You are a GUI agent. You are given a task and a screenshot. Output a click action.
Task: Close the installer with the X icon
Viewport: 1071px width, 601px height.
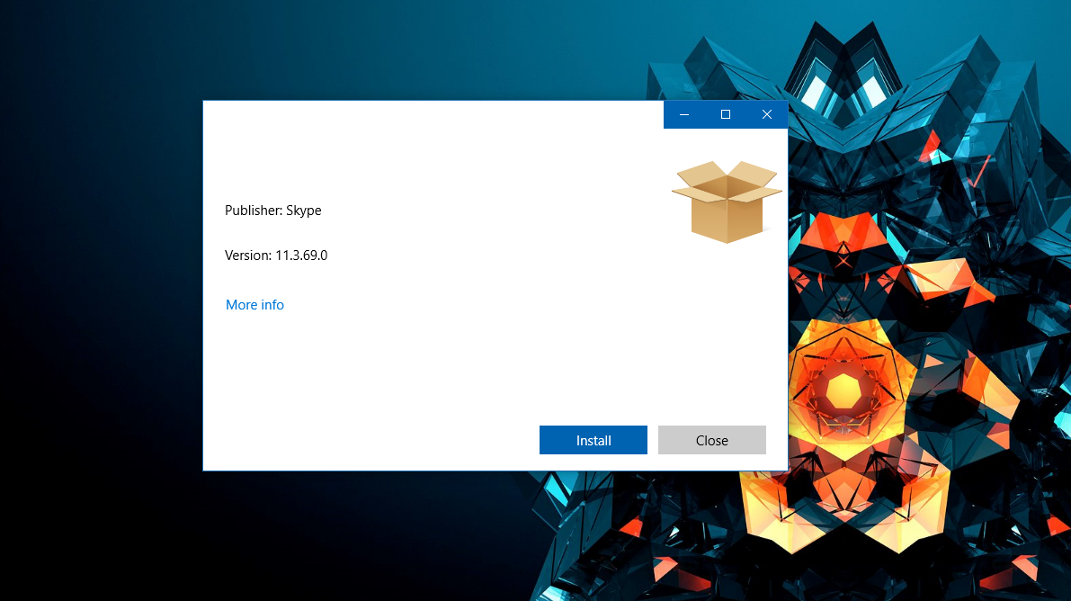point(767,114)
